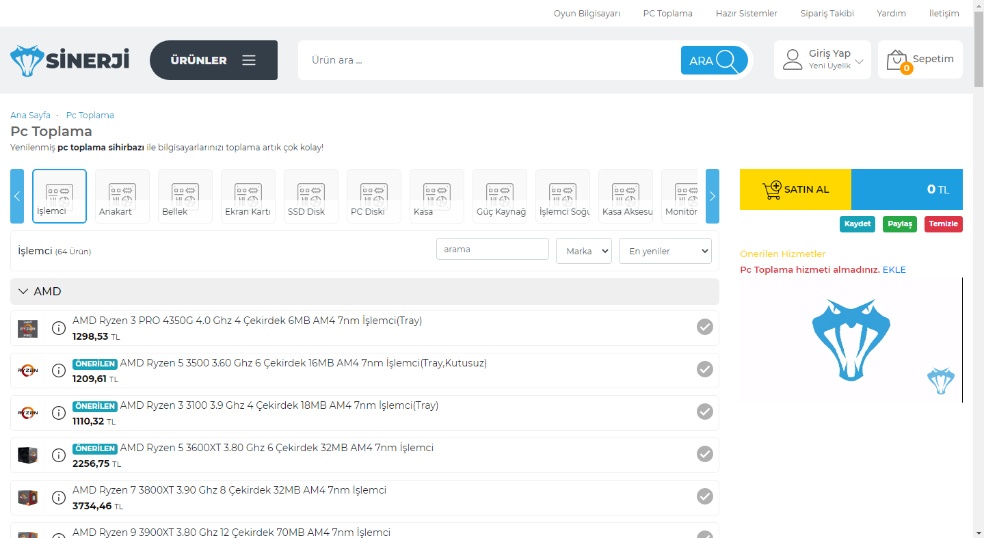984x538 pixels.
Task: Click the Ryzen 3 3100 product image
Action: 28,413
